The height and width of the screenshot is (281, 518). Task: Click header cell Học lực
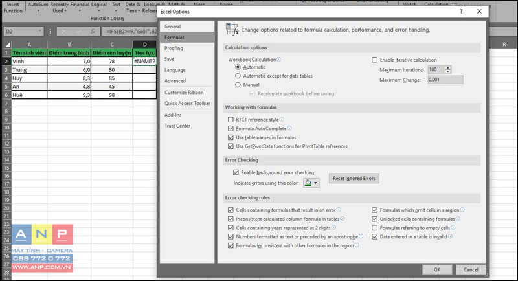144,53
